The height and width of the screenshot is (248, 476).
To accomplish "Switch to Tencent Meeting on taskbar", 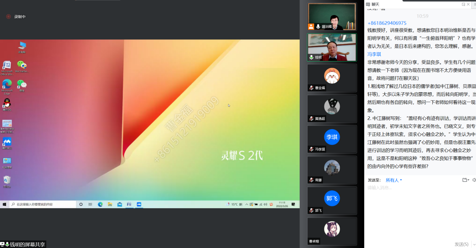I will 139,204.
